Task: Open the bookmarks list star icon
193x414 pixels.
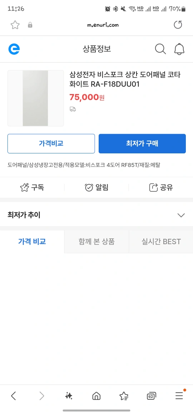Action: [124, 396]
